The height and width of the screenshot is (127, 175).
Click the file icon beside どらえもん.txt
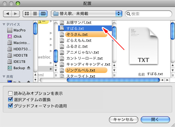point(62,40)
